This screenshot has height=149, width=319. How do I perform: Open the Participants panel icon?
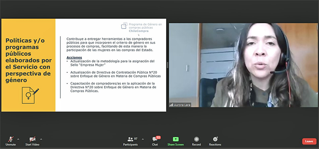130,139
